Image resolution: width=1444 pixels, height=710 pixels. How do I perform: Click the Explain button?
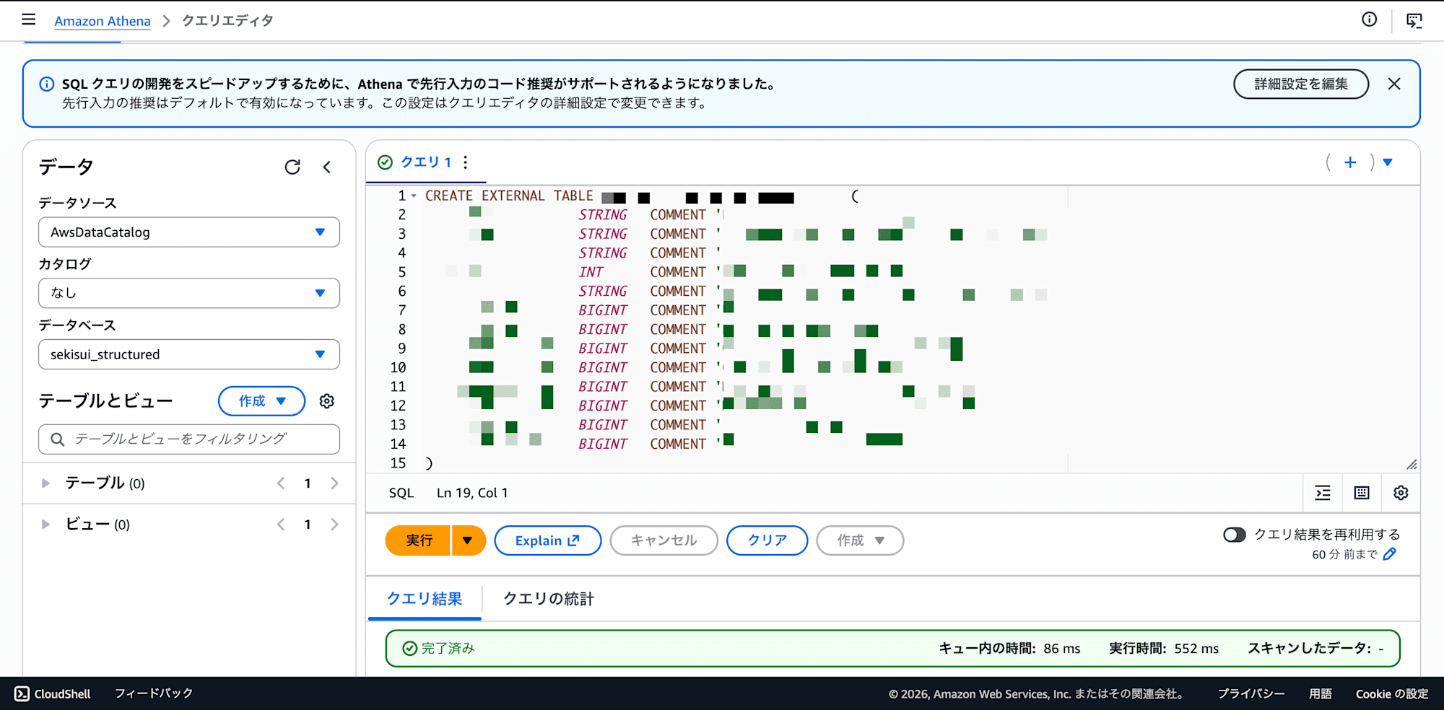coord(547,540)
